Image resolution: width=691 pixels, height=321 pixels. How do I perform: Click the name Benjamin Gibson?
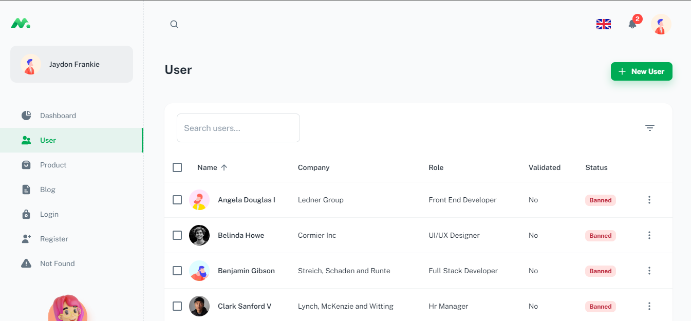click(246, 271)
